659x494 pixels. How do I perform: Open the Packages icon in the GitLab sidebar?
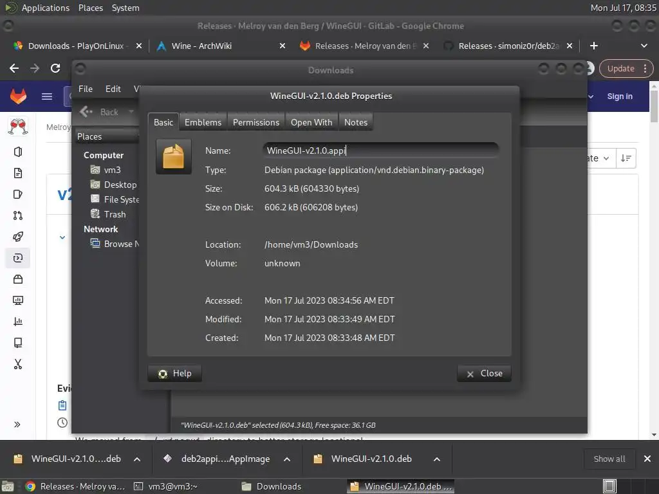click(17, 279)
